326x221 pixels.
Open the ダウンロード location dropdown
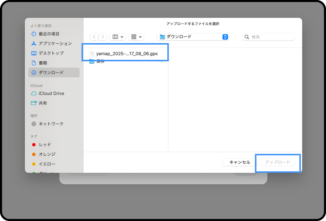point(192,37)
